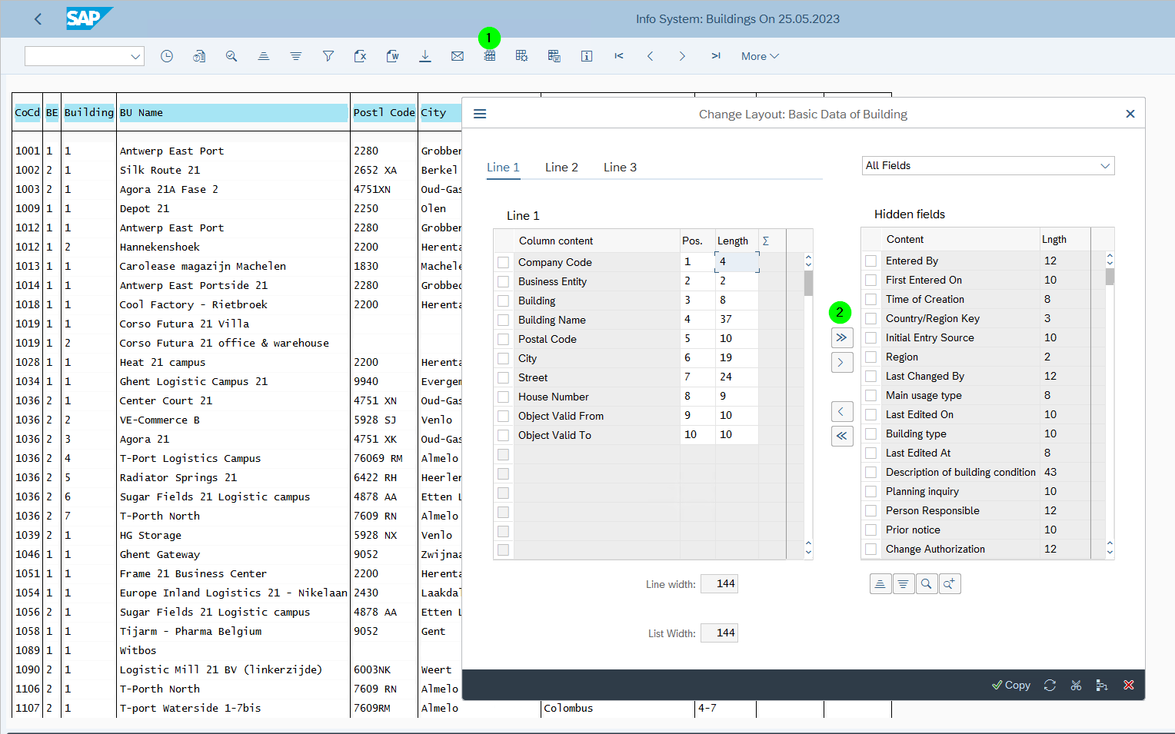1175x734 pixels.
Task: Open the command field dropdown in toolbar
Action: [x=135, y=56]
